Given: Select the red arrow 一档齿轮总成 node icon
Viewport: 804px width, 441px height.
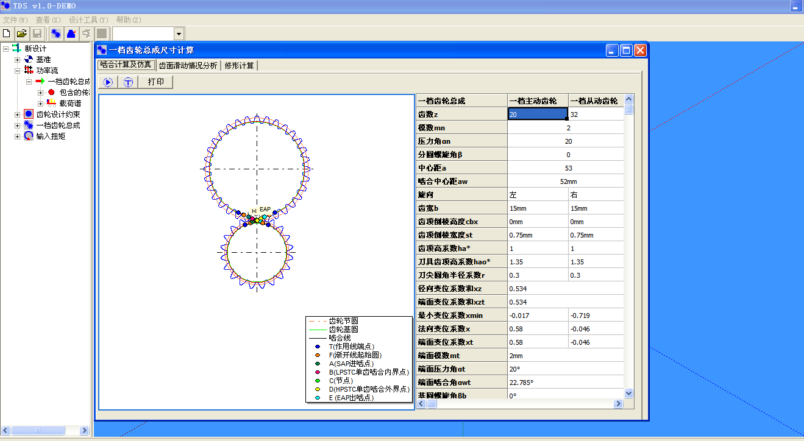Looking at the screenshot, I should (x=40, y=82).
